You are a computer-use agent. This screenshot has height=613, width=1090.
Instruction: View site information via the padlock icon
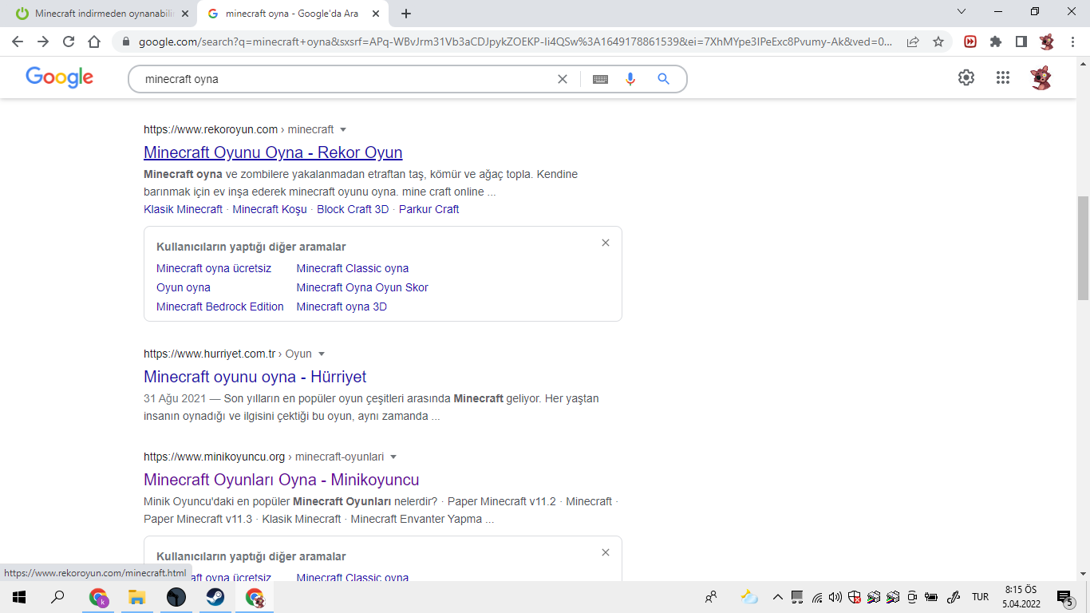pos(126,42)
